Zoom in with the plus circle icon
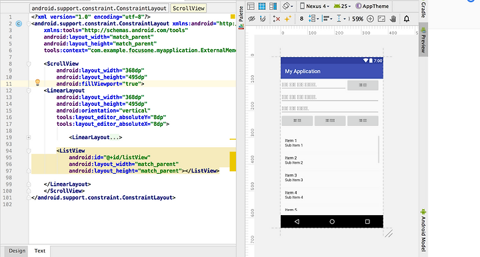The image size is (480, 257). pyautogui.click(x=370, y=19)
